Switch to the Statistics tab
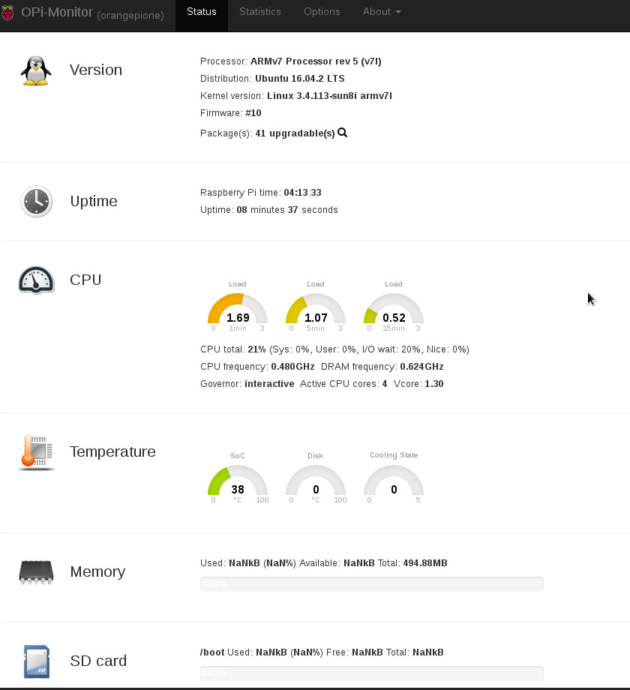This screenshot has width=630, height=690. pyautogui.click(x=259, y=12)
